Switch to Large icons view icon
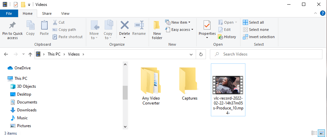This screenshot has height=137, width=327. [x=321, y=133]
